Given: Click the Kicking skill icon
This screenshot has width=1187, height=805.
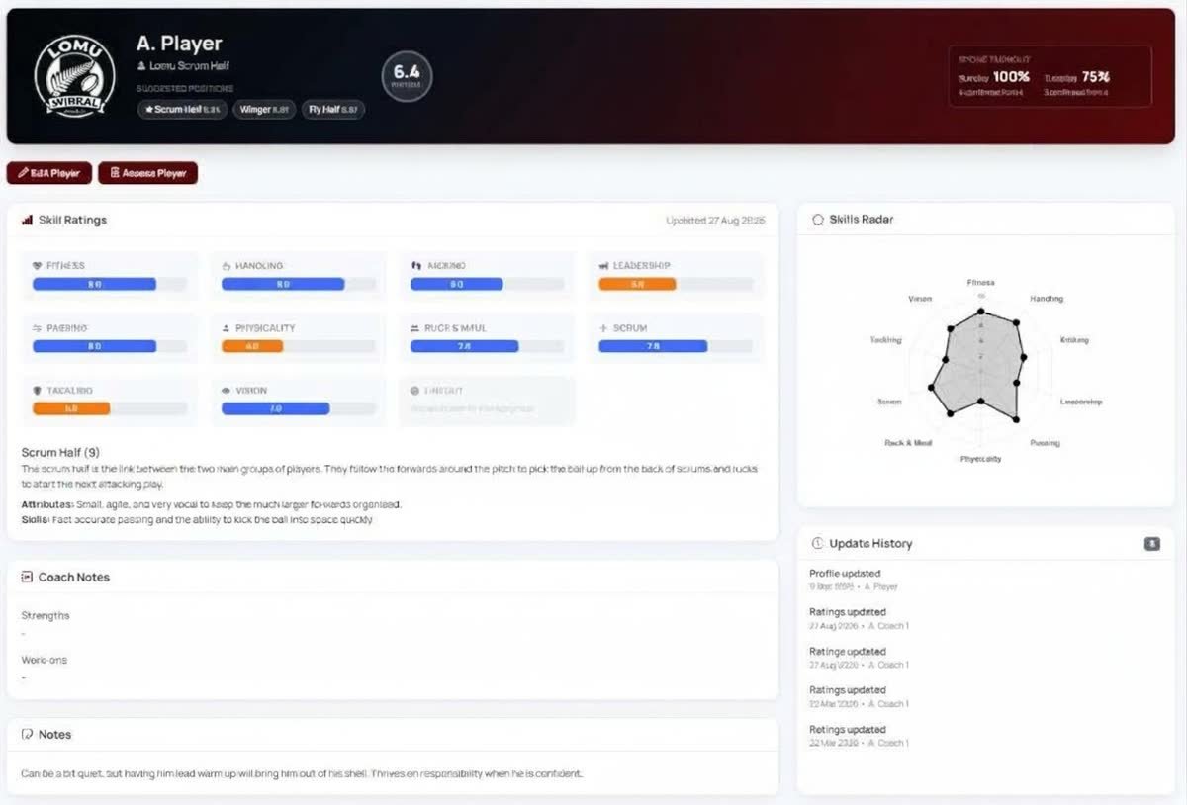Looking at the screenshot, I should (x=416, y=266).
